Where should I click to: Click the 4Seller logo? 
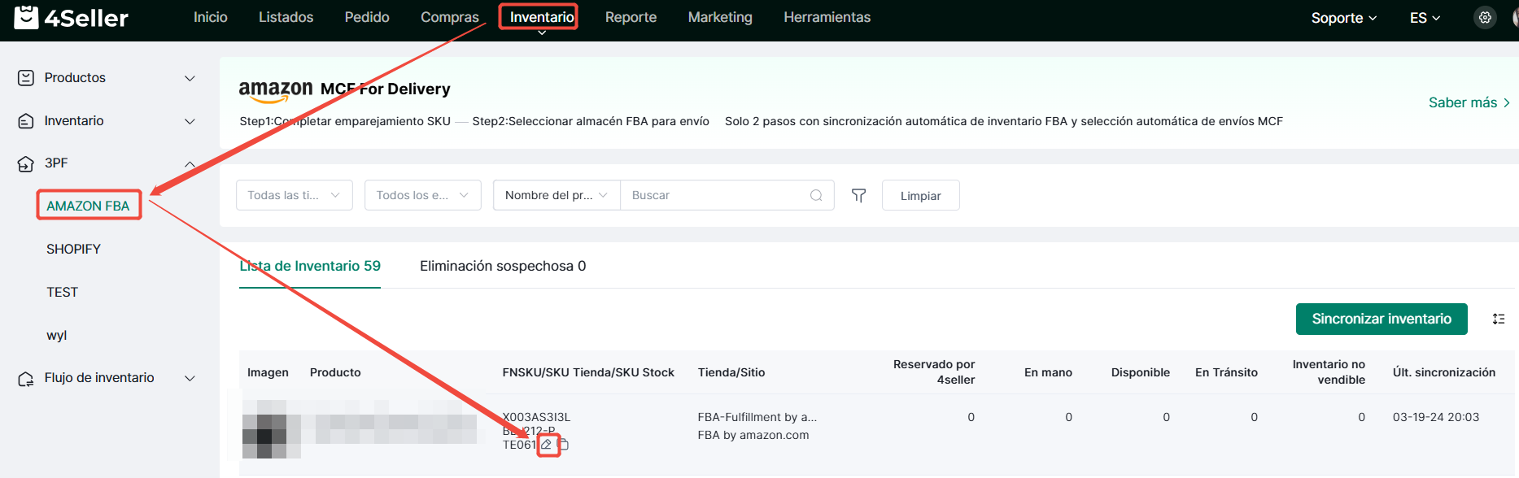tap(72, 17)
